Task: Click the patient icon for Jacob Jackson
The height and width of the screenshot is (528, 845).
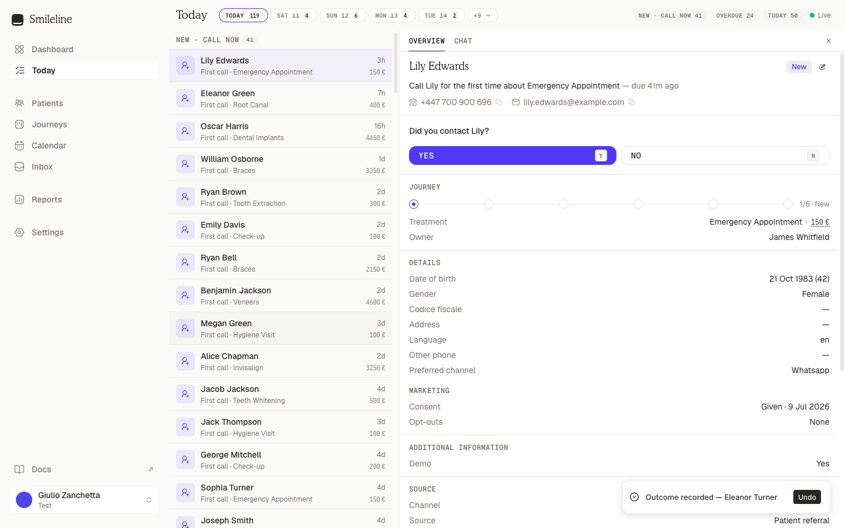Action: click(185, 394)
